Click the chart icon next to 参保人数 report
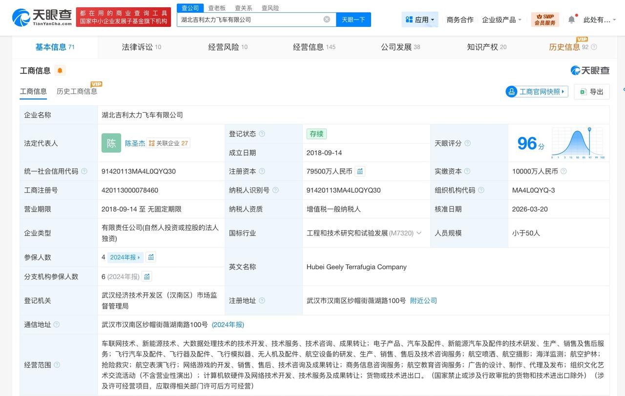This screenshot has height=396, width=625. pyautogui.click(x=150, y=257)
